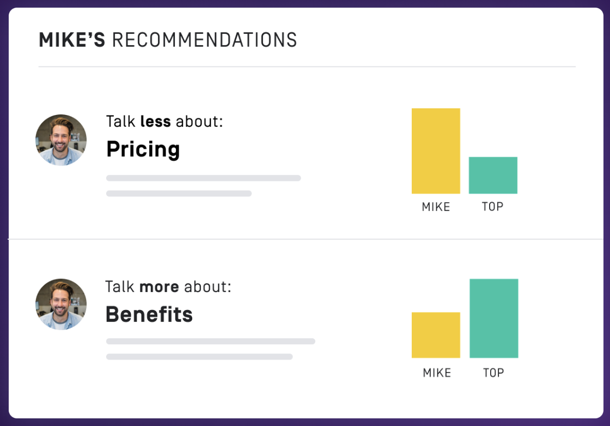The image size is (610, 426).
Task: Click the longer placeholder line under Pricing
Action: click(x=203, y=178)
